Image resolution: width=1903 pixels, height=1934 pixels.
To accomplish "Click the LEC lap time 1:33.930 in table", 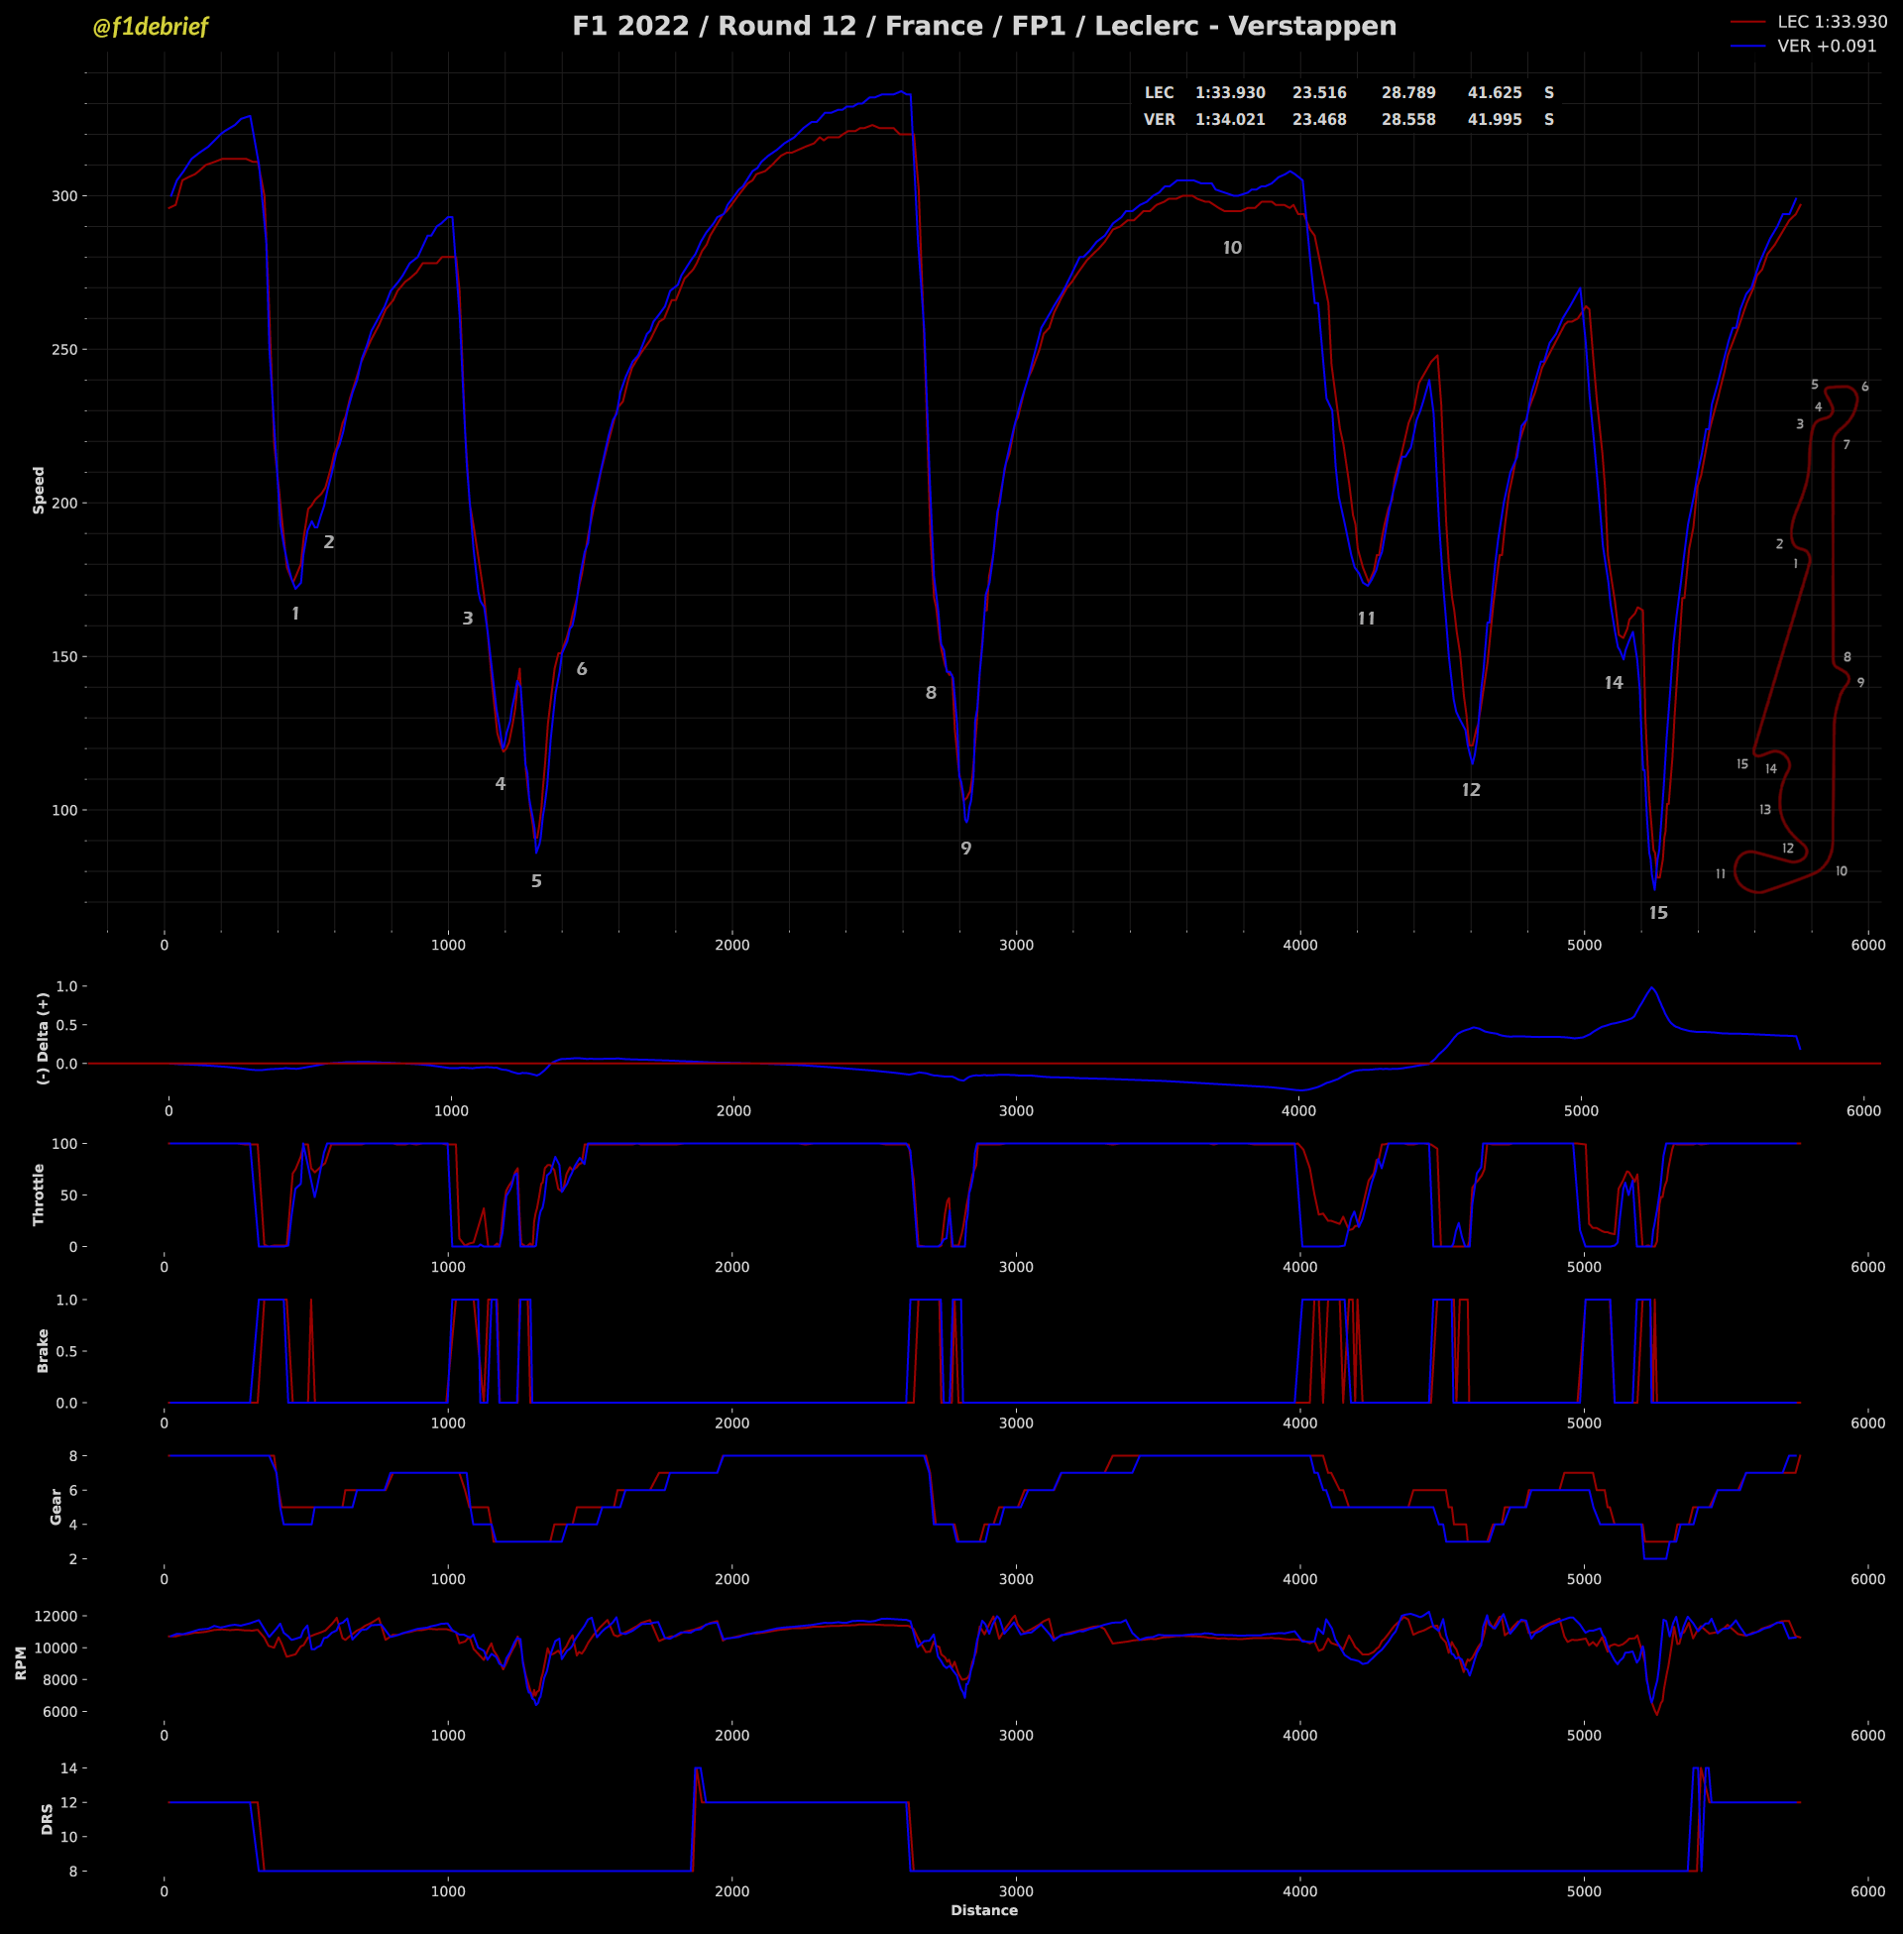I will [1229, 93].
